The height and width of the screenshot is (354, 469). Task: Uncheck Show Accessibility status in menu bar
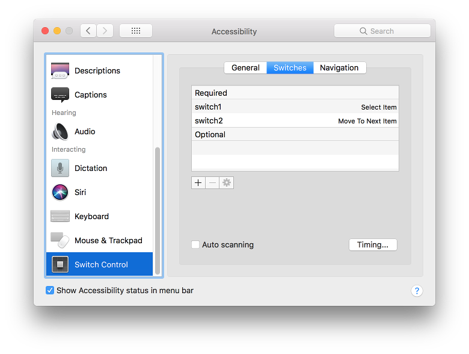coord(50,290)
